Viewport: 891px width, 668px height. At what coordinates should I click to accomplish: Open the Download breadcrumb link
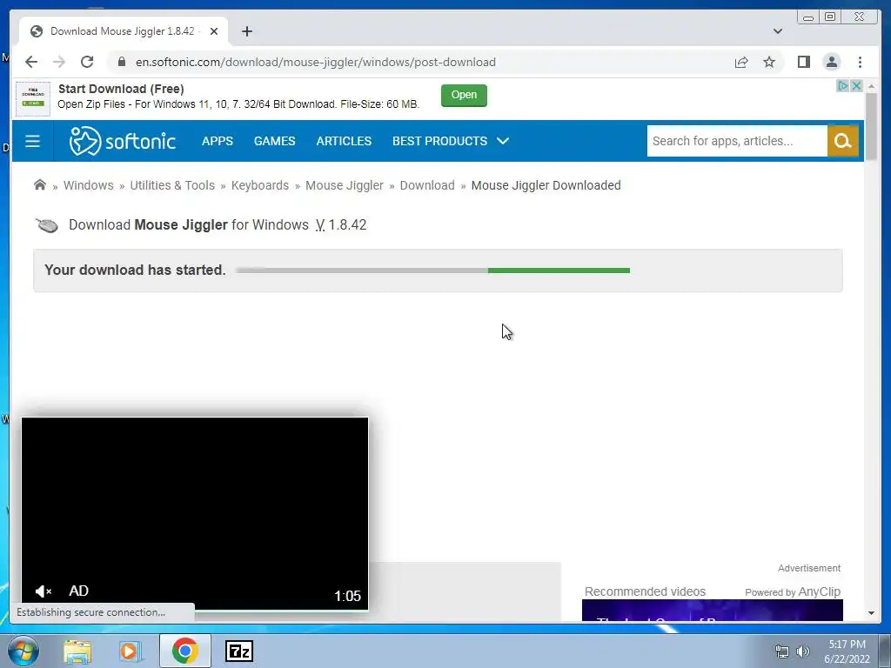[427, 185]
